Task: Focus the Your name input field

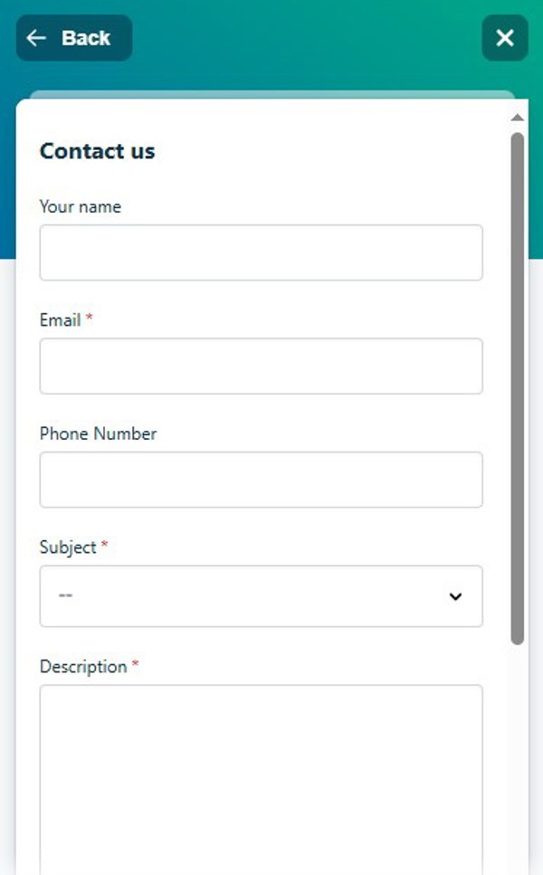Action: pyautogui.click(x=262, y=252)
